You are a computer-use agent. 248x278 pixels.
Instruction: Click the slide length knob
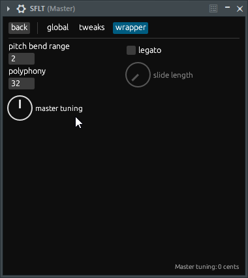click(x=138, y=75)
